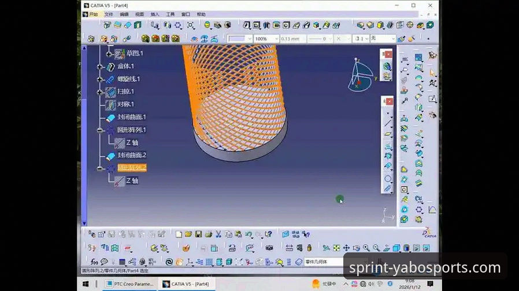Click the tree scroll down arrow

[x=84, y=224]
